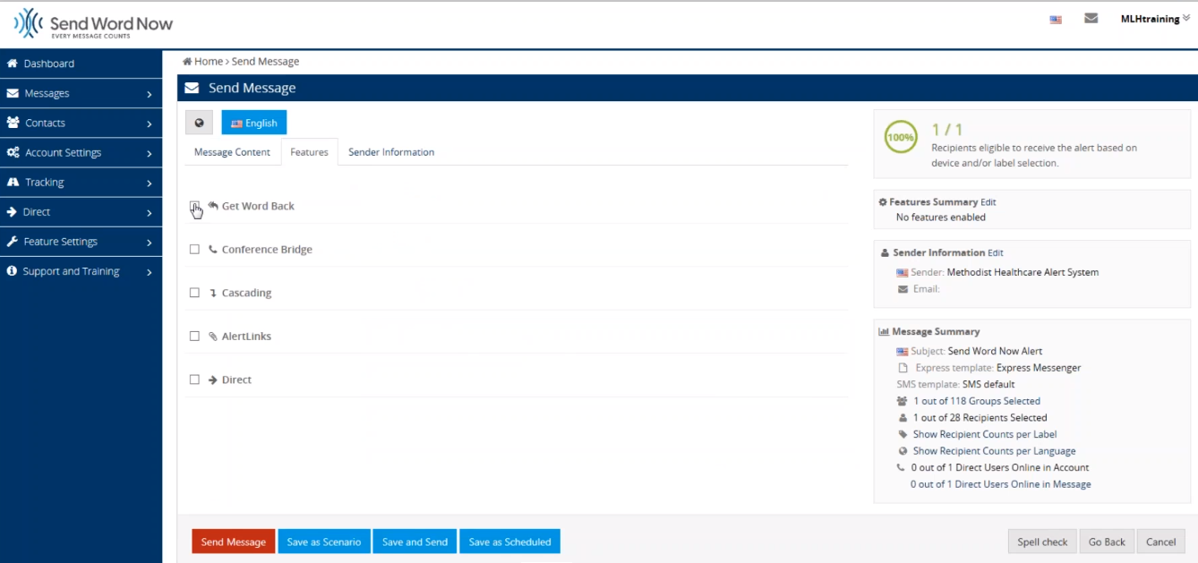The height and width of the screenshot is (563, 1198).
Task: Enable the AlertLinks checkbox
Action: (194, 337)
